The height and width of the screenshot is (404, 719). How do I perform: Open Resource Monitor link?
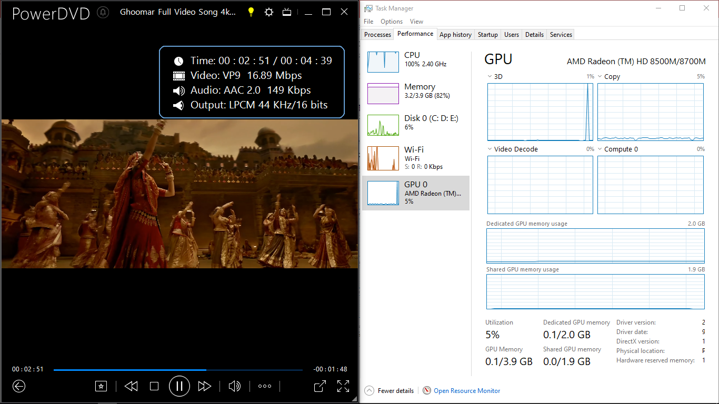pos(467,391)
